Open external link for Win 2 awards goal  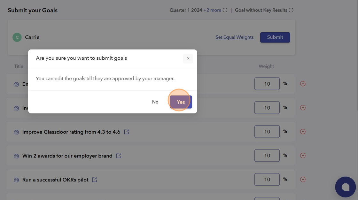[x=119, y=156]
